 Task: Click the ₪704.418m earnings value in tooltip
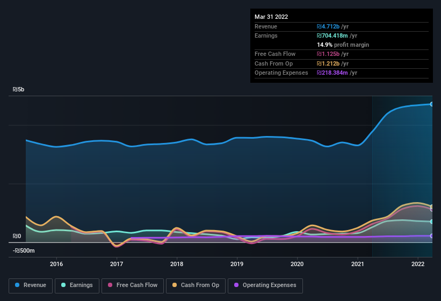pyautogui.click(x=332, y=35)
